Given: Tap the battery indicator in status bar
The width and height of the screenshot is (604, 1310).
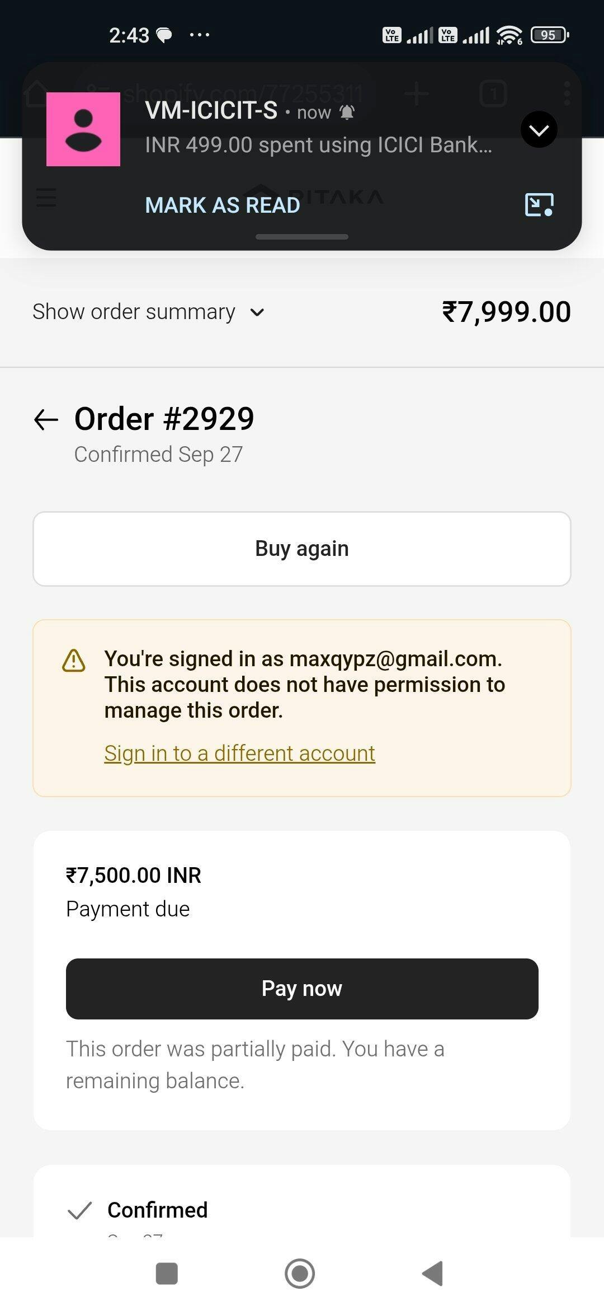Looking at the screenshot, I should [x=549, y=35].
